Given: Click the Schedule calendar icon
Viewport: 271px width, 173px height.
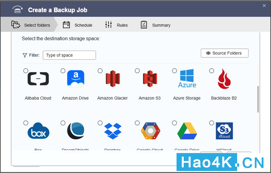Looking at the screenshot, I should [x=67, y=25].
